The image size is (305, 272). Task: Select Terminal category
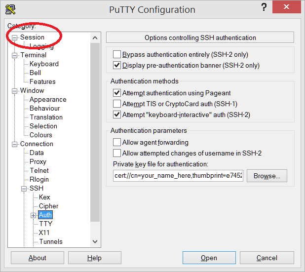(x=34, y=55)
